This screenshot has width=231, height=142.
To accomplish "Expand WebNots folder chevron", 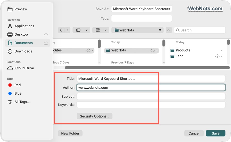I will pos(157,51).
